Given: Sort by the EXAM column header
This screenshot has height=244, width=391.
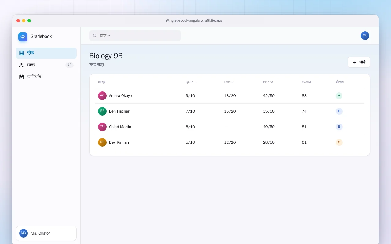Looking at the screenshot, I should click(306, 82).
